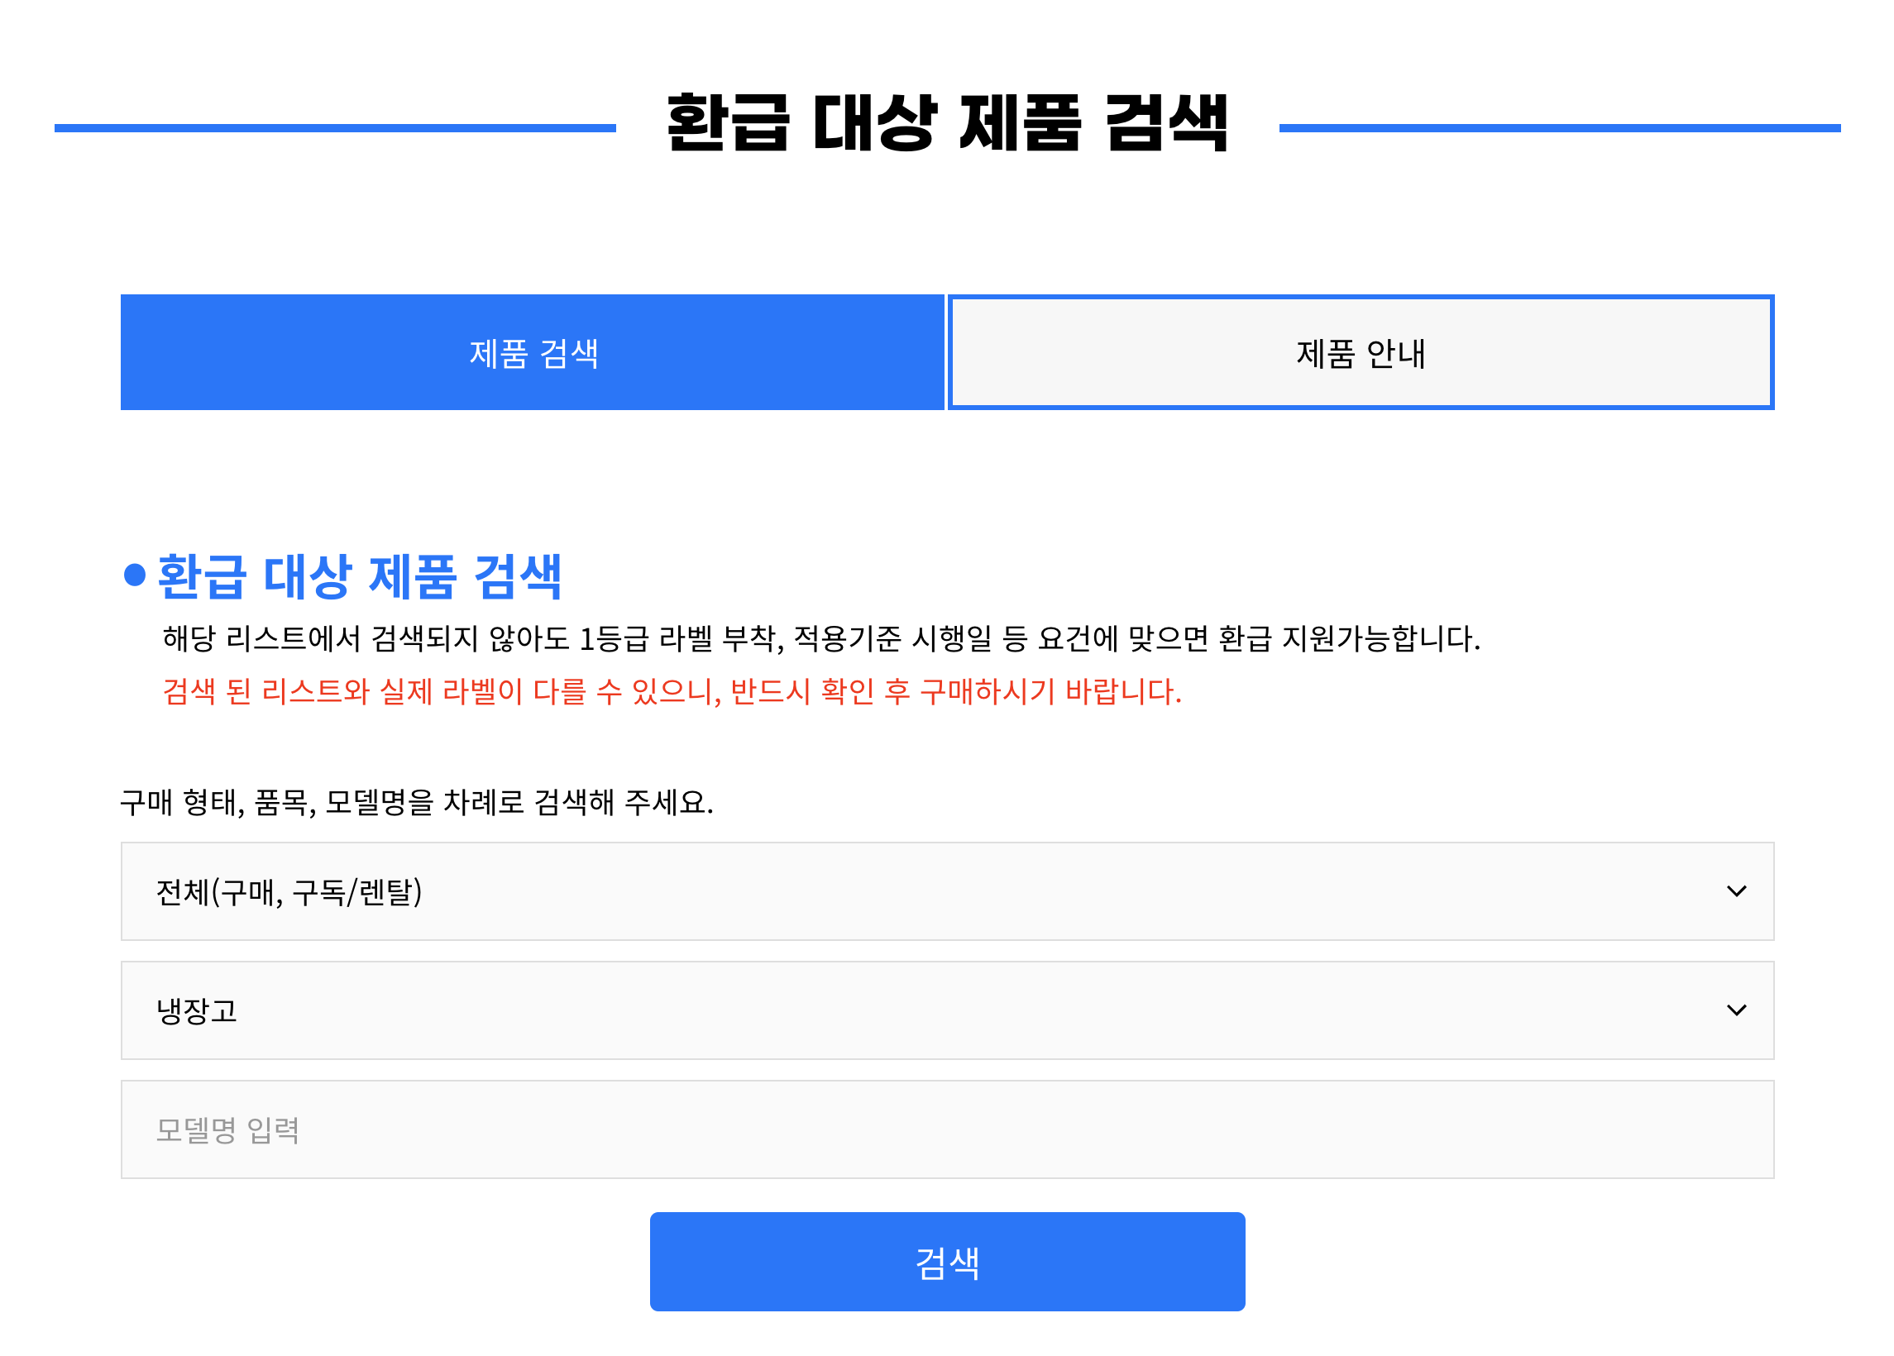Click the blue line right of the page title
1894x1356 pixels.
click(x=1559, y=128)
